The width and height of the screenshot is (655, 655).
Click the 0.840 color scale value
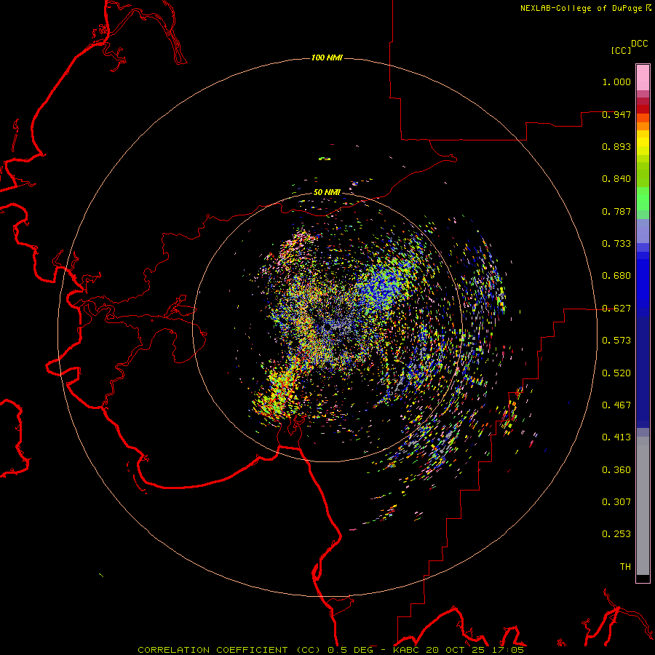616,179
